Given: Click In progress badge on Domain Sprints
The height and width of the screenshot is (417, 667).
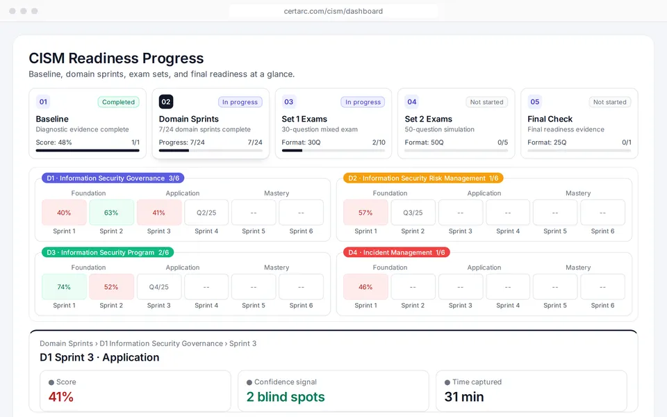Looking at the screenshot, I should 240,102.
